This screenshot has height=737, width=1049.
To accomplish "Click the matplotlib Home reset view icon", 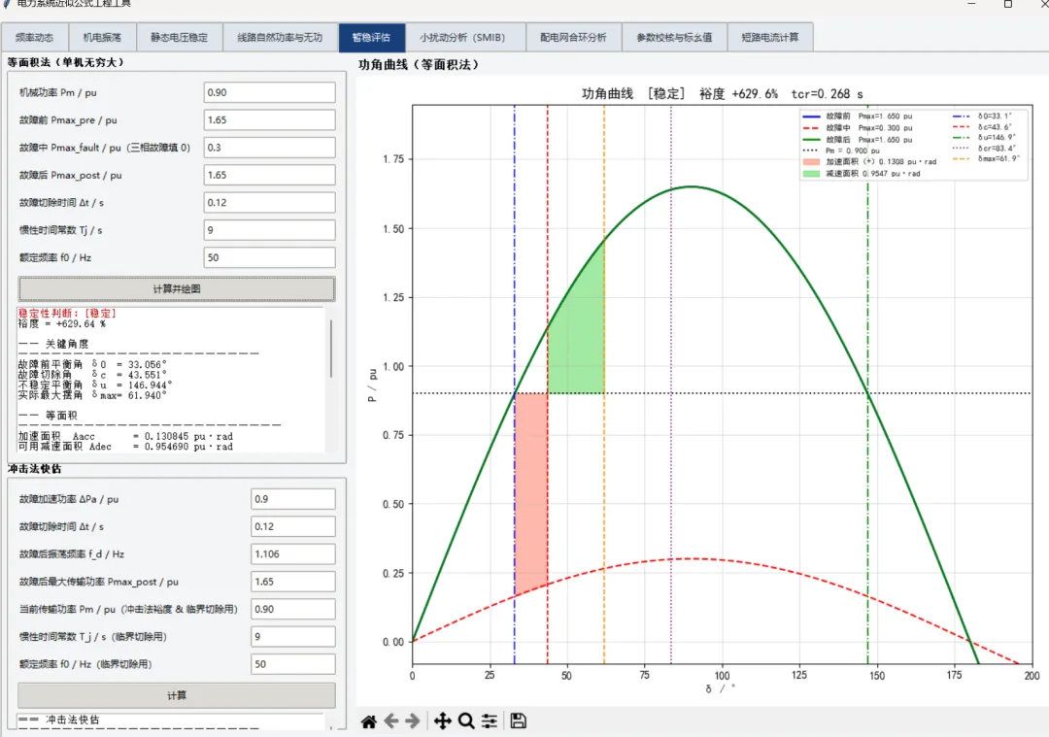I will (369, 720).
